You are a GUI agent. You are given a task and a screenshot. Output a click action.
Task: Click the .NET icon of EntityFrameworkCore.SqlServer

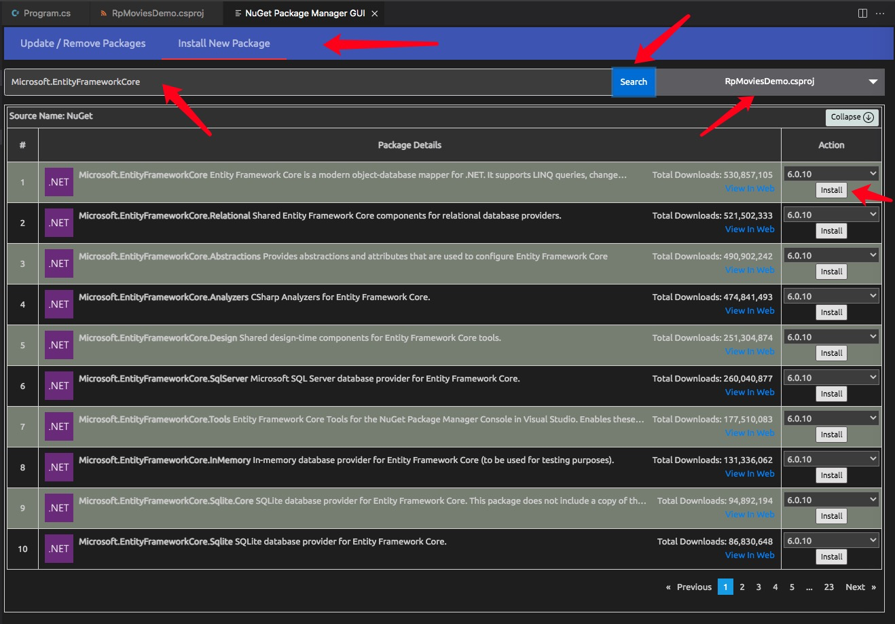[59, 386]
